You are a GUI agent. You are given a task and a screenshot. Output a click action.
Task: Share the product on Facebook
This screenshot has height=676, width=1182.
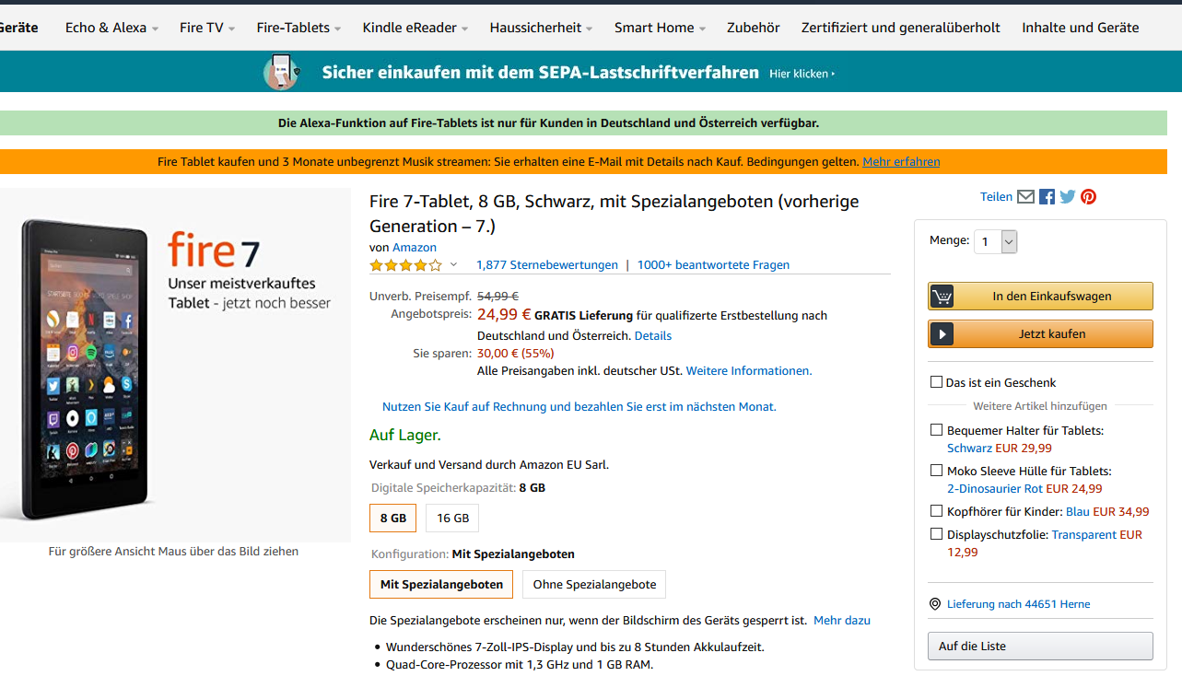pyautogui.click(x=1047, y=197)
